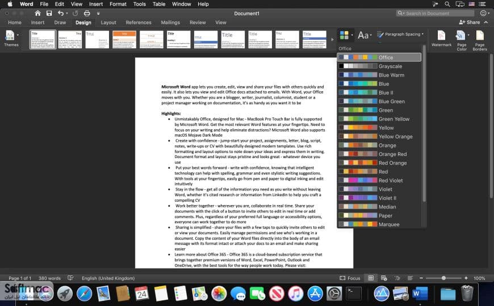The height and width of the screenshot is (306, 494).
Task: Open the Table menu
Action: tap(159, 4)
